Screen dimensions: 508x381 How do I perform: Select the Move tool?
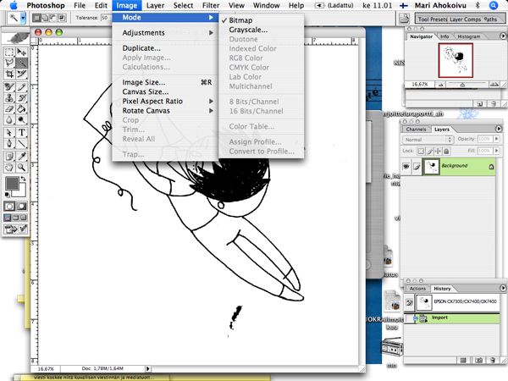(x=21, y=52)
